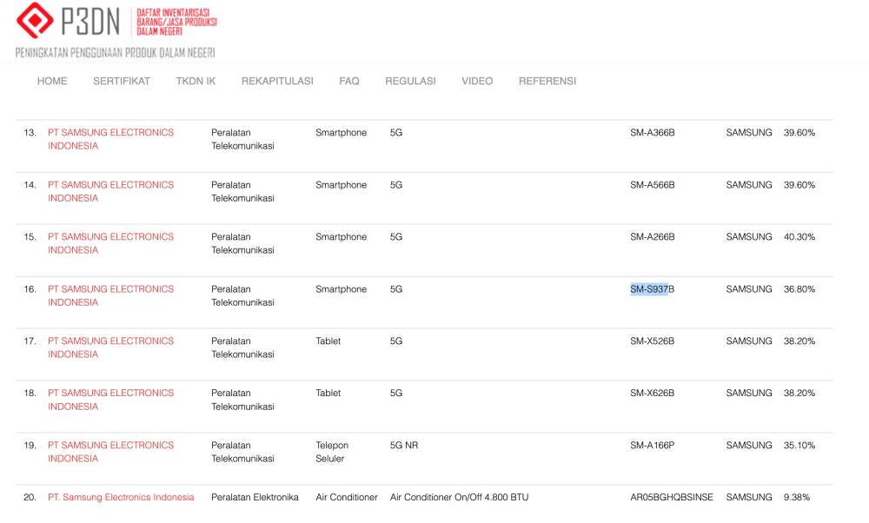Select model text SM-A266B
The image size is (869, 523).
(653, 236)
